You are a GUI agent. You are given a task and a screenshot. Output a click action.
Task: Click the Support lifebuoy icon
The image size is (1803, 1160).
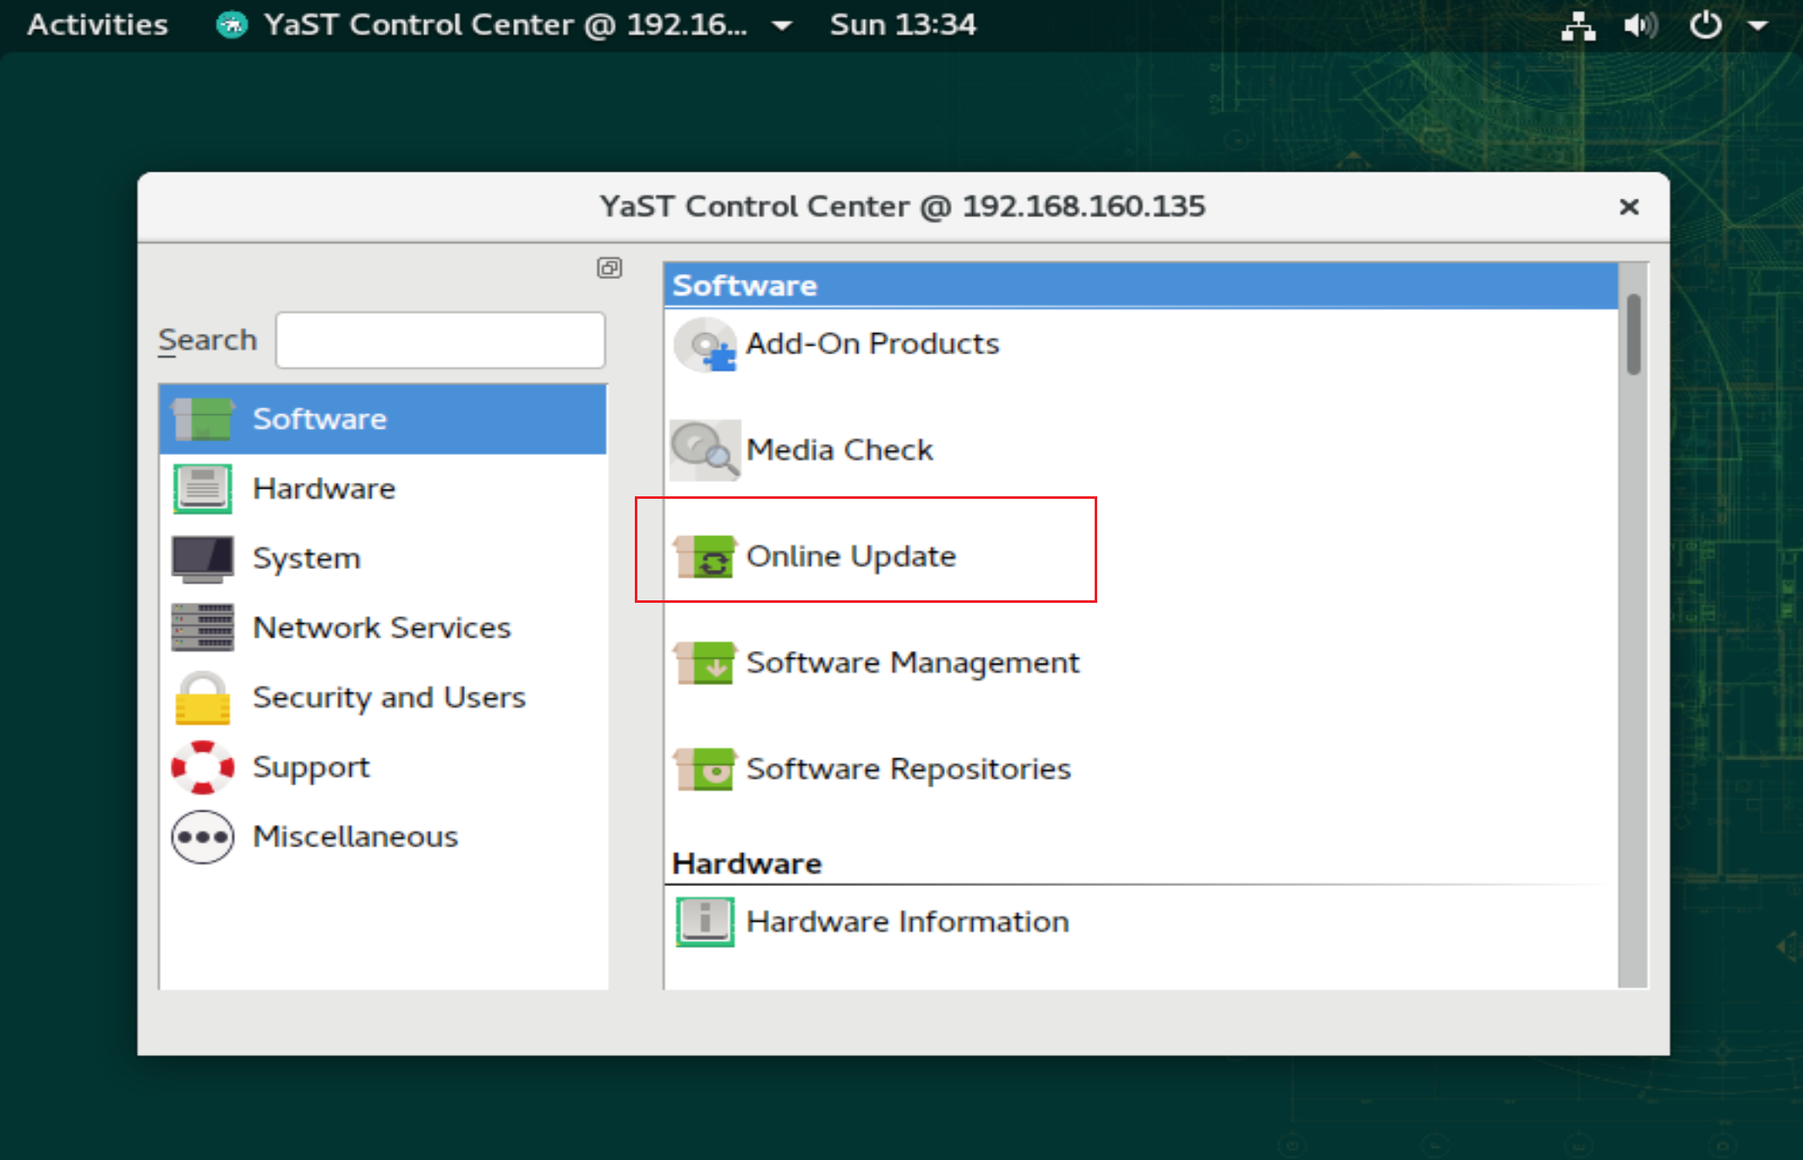202,768
